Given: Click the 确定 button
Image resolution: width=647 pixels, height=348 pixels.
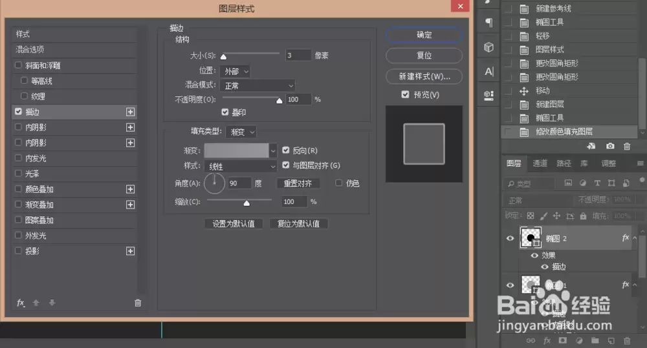Looking at the screenshot, I should [424, 35].
